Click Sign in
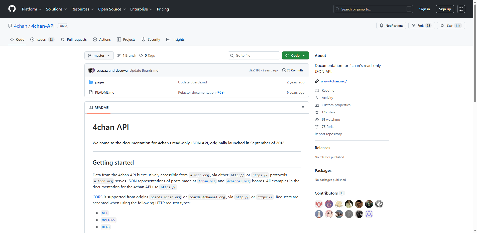Viewport: 477px width, 233px height. pos(424,9)
